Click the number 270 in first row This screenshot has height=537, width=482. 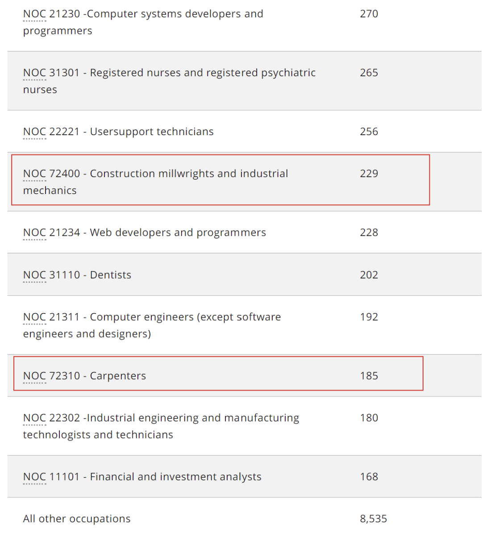click(x=369, y=14)
